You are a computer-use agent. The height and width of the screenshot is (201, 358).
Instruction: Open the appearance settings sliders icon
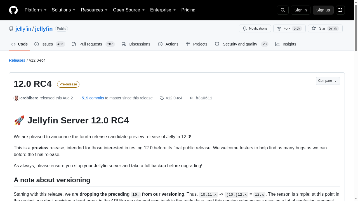click(x=340, y=10)
